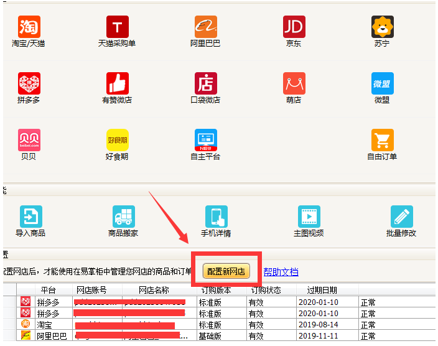The width and height of the screenshot is (438, 346).
Task: Click the 阿里巴巴 row platform icon
Action: pos(26,335)
